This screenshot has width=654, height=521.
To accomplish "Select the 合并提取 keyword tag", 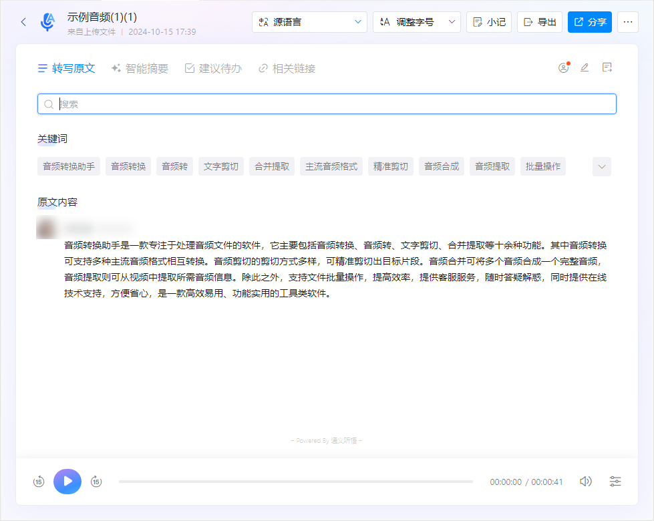I will tap(272, 166).
